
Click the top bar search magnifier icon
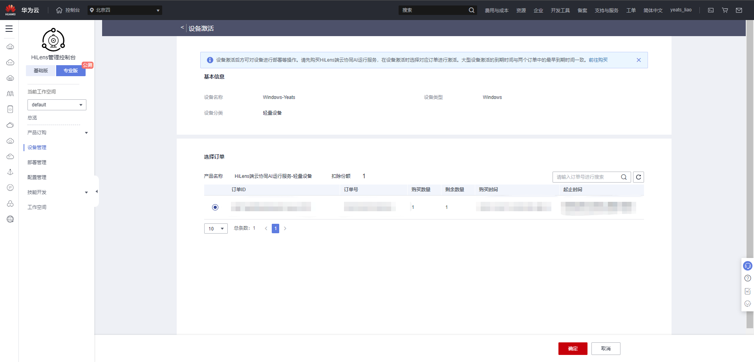coord(472,10)
